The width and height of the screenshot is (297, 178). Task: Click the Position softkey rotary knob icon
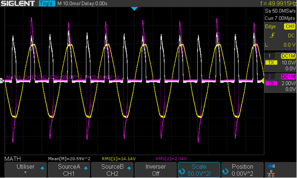click(x=225, y=171)
